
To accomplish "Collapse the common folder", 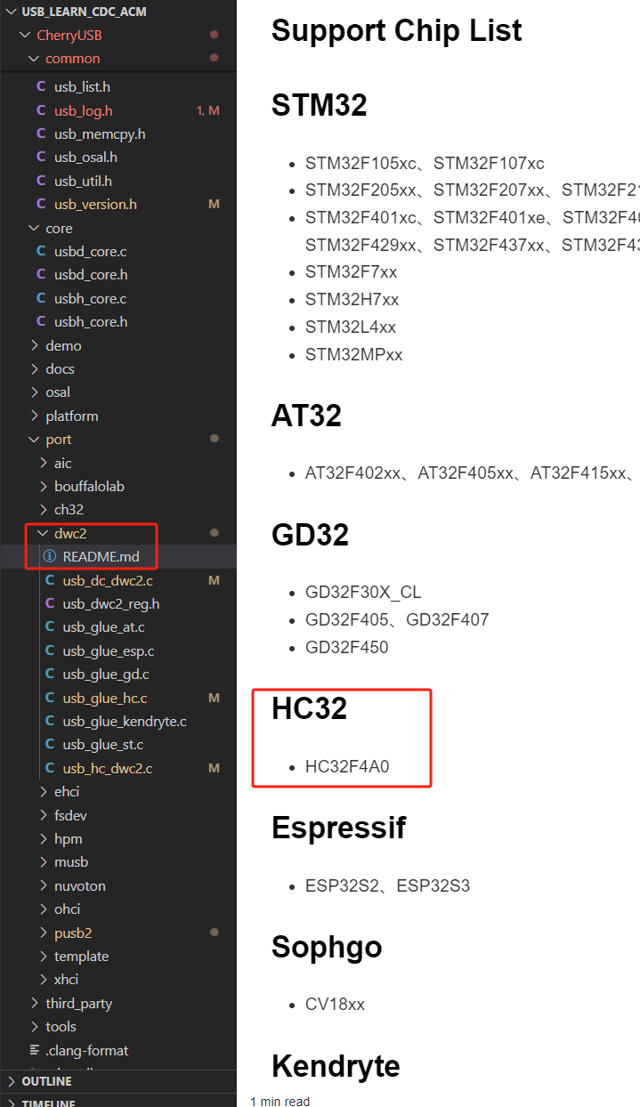I will [34, 59].
